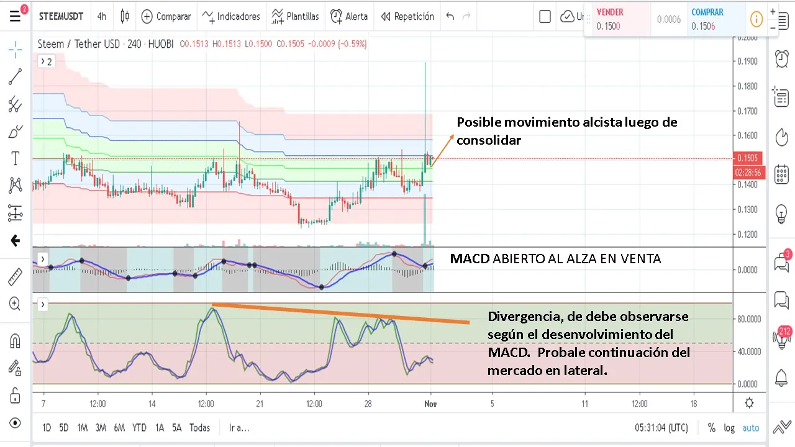Viewport: 795px width, 447px height.
Task: Click the fullscreen square icon
Action: (x=545, y=17)
